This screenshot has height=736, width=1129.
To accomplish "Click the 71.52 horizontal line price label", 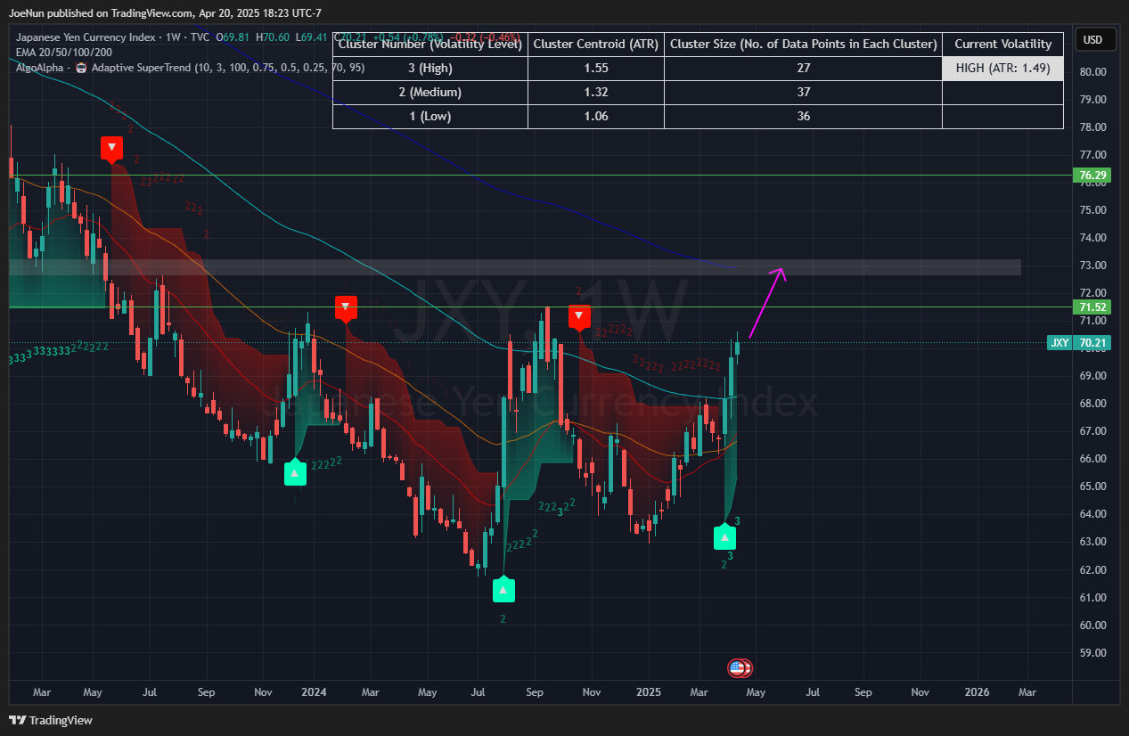I will (1092, 307).
